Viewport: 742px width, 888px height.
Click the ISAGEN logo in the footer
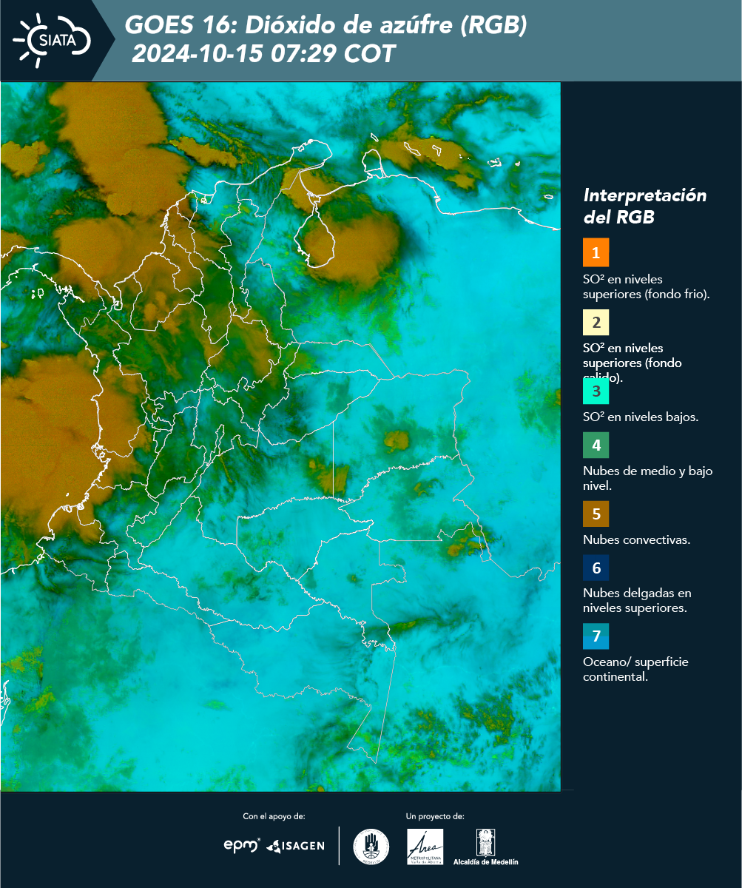(x=296, y=846)
